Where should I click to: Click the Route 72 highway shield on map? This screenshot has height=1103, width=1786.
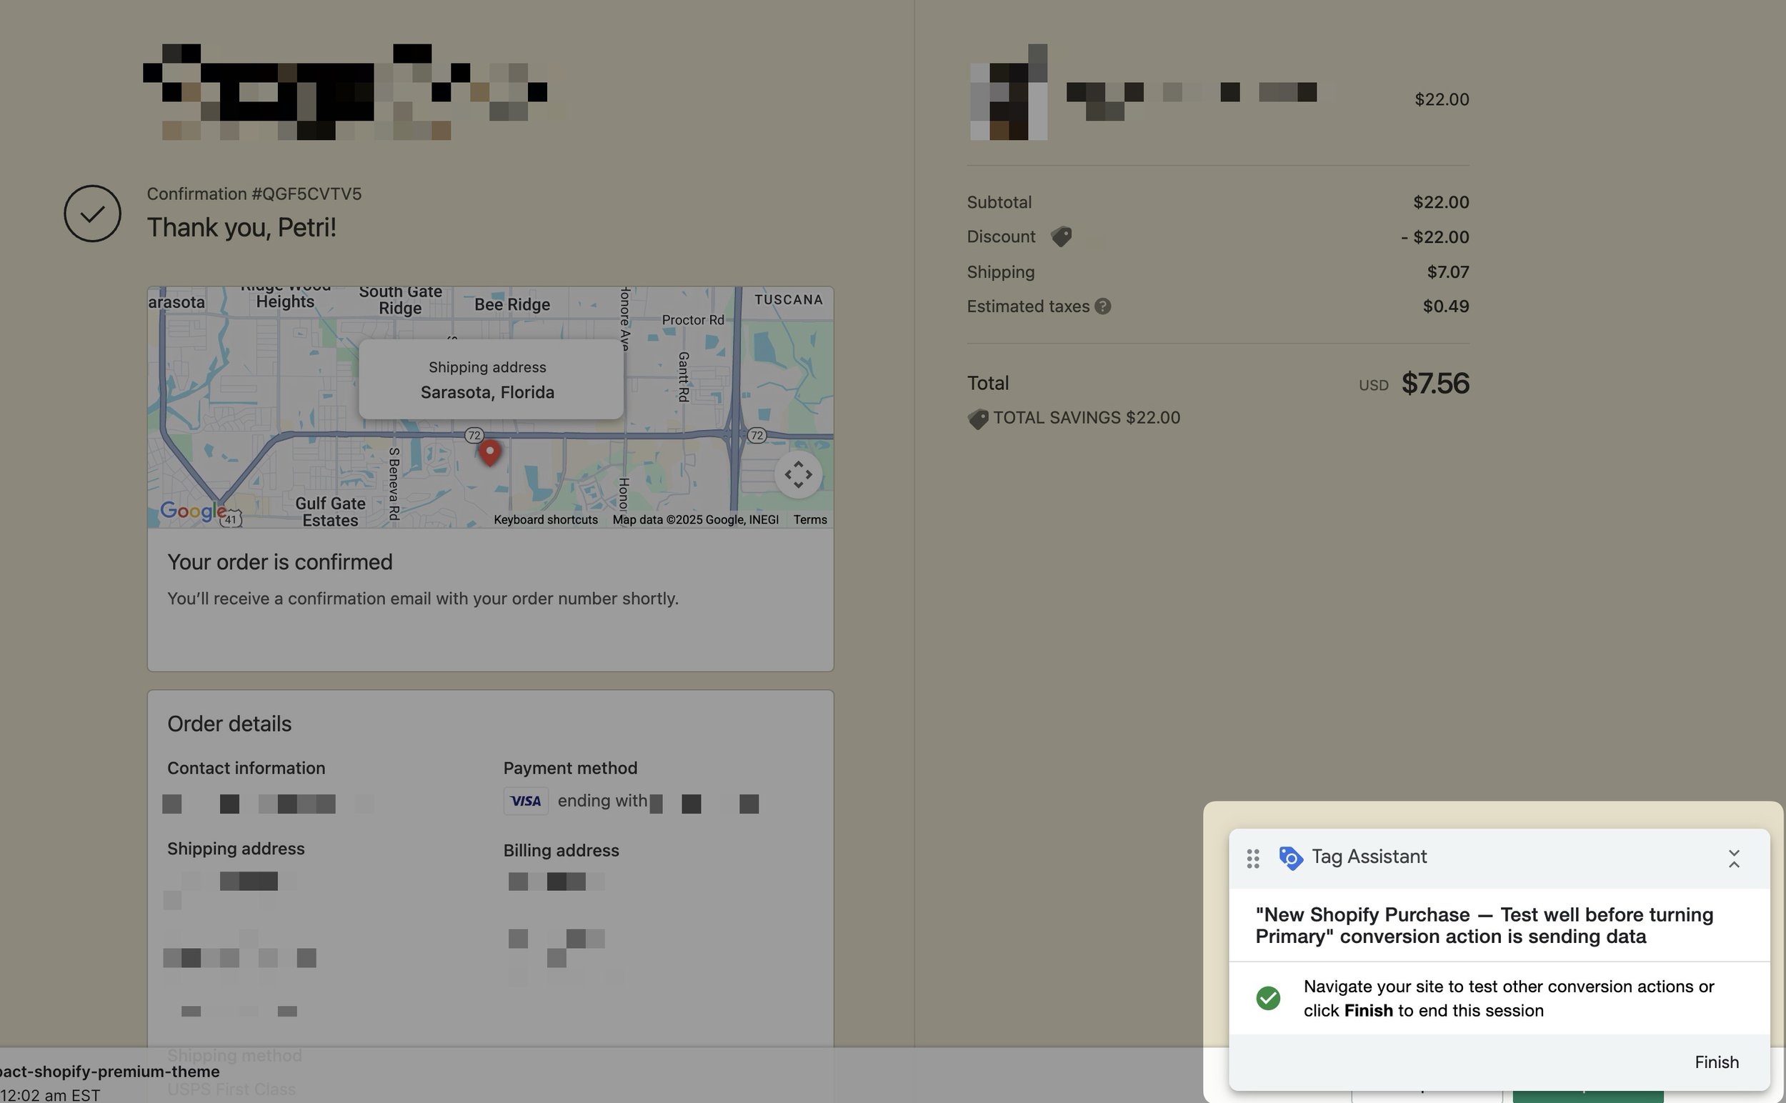pos(474,435)
